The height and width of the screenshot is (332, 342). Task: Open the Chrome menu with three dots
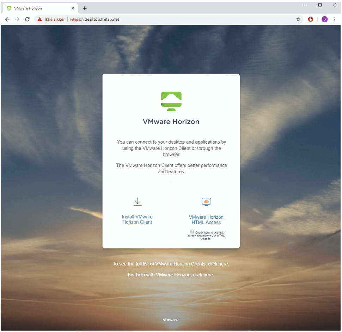point(335,19)
